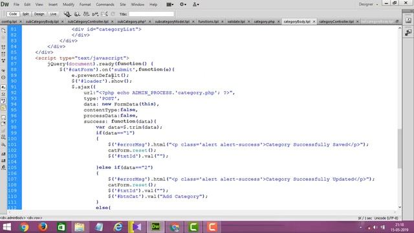Toggle Syntax Error Alerts in coding toolbar

pyautogui.click(x=3, y=108)
